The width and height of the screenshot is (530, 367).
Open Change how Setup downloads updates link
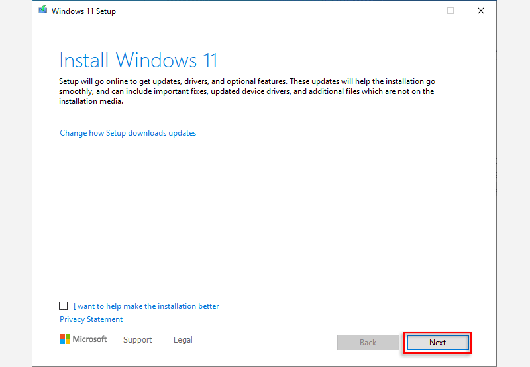coord(128,133)
